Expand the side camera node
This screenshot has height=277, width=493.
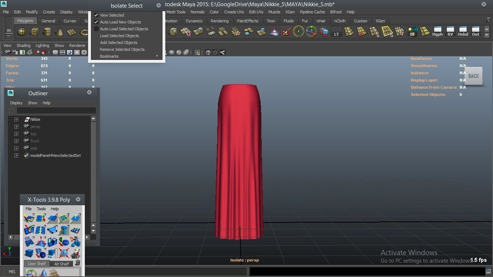click(x=16, y=148)
